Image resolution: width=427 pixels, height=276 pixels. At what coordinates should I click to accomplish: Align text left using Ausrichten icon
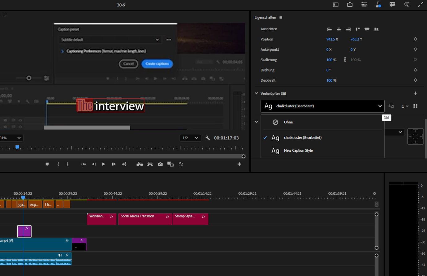330,29
